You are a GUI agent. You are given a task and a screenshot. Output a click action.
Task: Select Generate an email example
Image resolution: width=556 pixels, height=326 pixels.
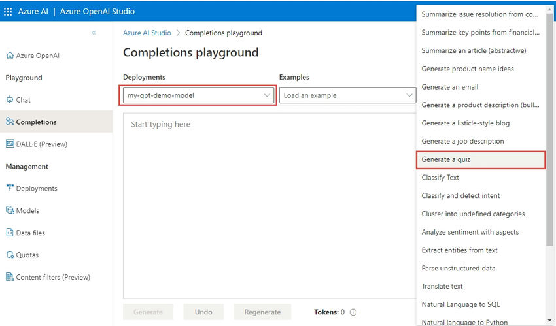pos(481,87)
